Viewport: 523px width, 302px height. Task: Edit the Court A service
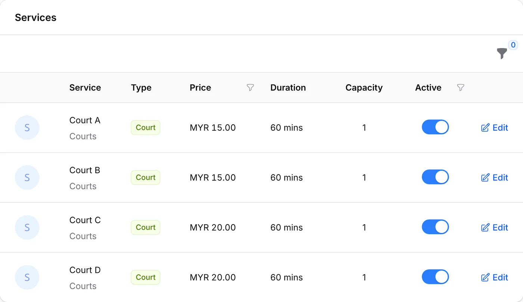click(x=494, y=128)
